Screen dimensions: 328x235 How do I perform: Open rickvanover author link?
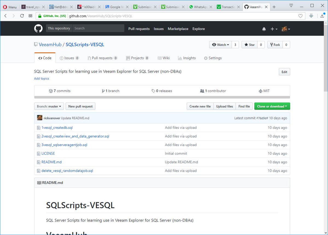click(52, 118)
